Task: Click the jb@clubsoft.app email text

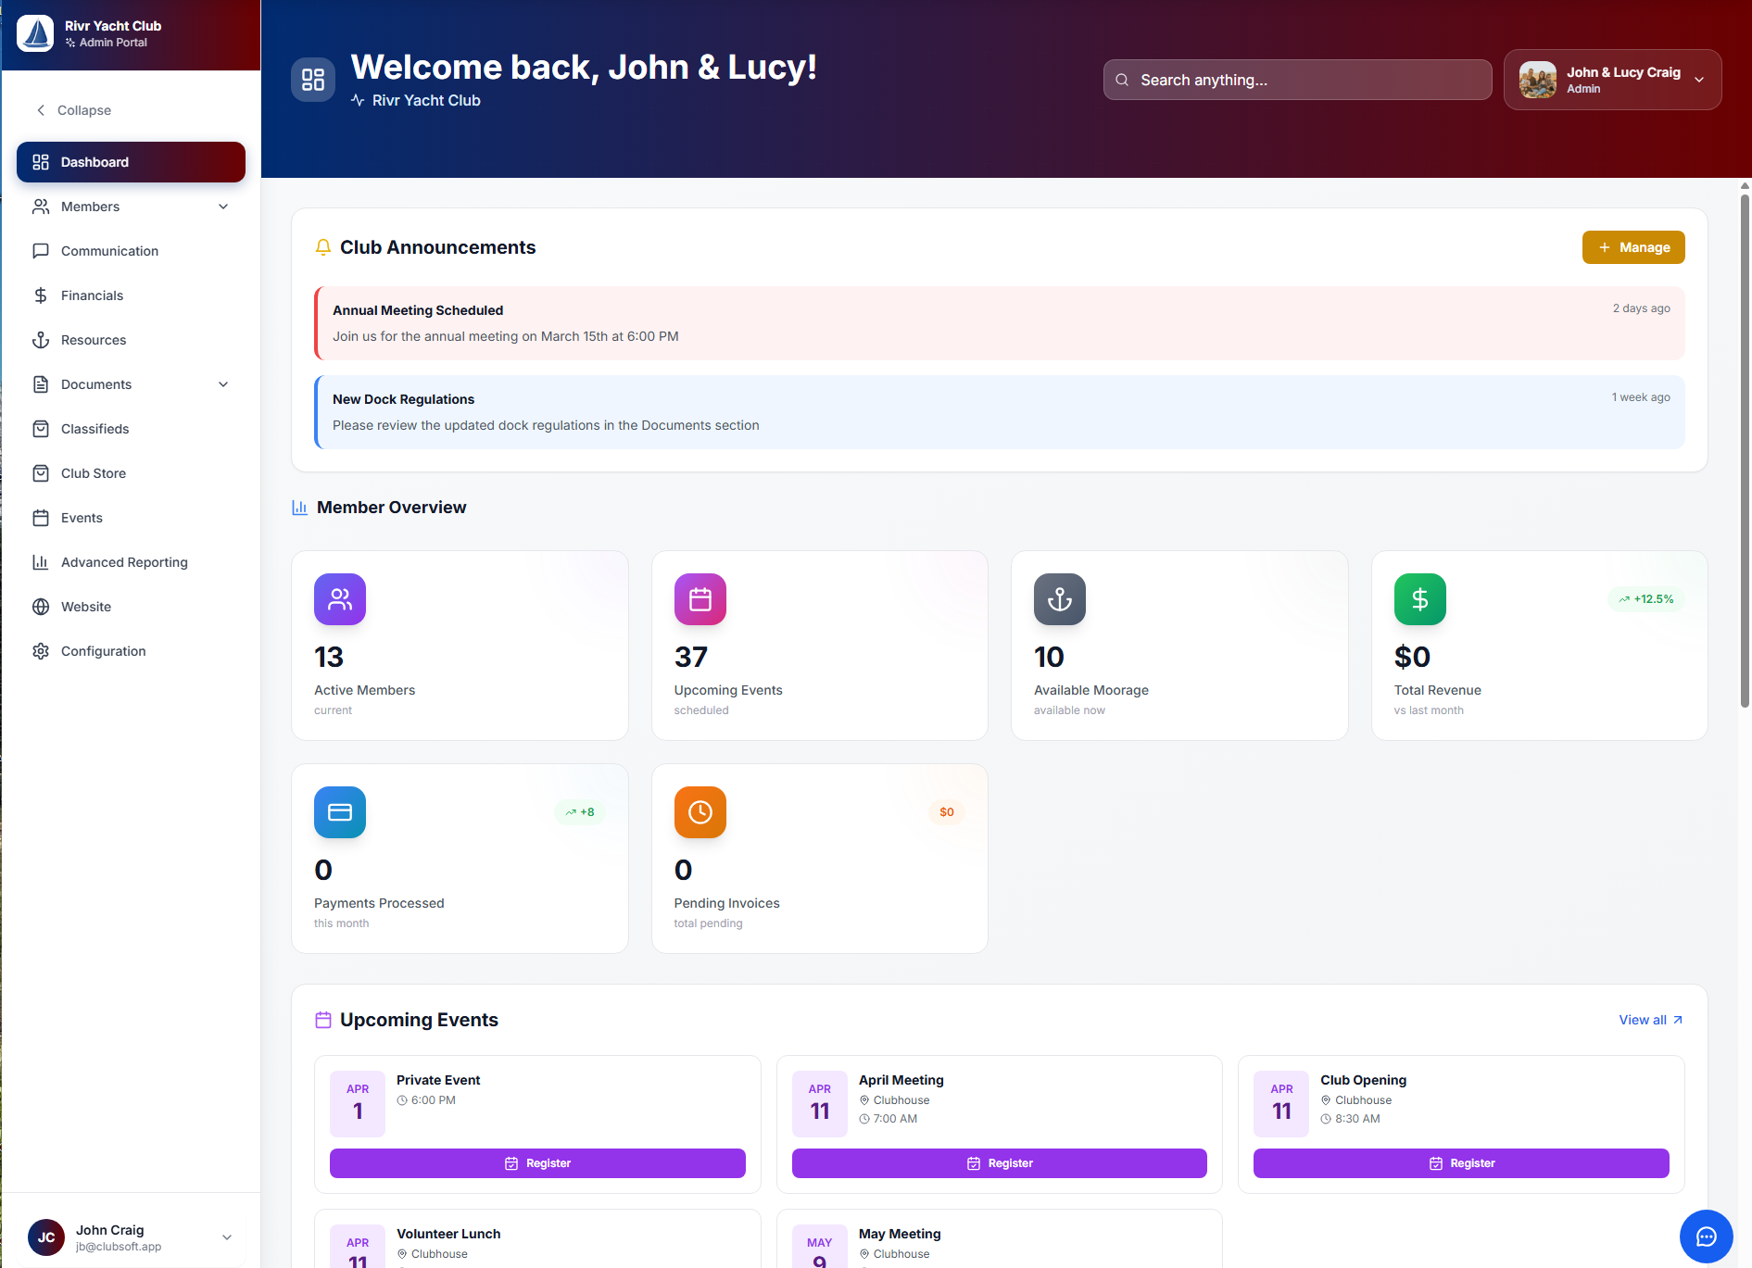Action: [119, 1247]
